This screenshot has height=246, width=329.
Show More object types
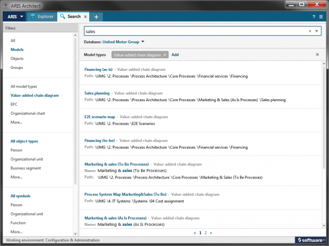pyautogui.click(x=16, y=177)
